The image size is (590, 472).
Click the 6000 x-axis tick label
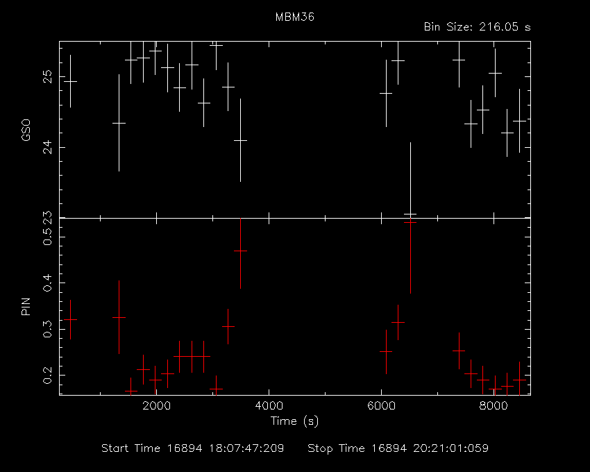tap(381, 406)
